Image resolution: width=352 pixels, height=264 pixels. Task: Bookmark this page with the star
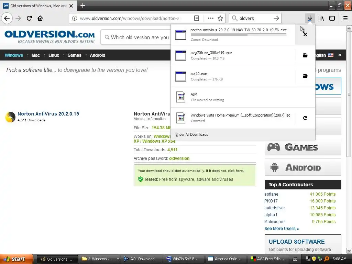(220, 18)
